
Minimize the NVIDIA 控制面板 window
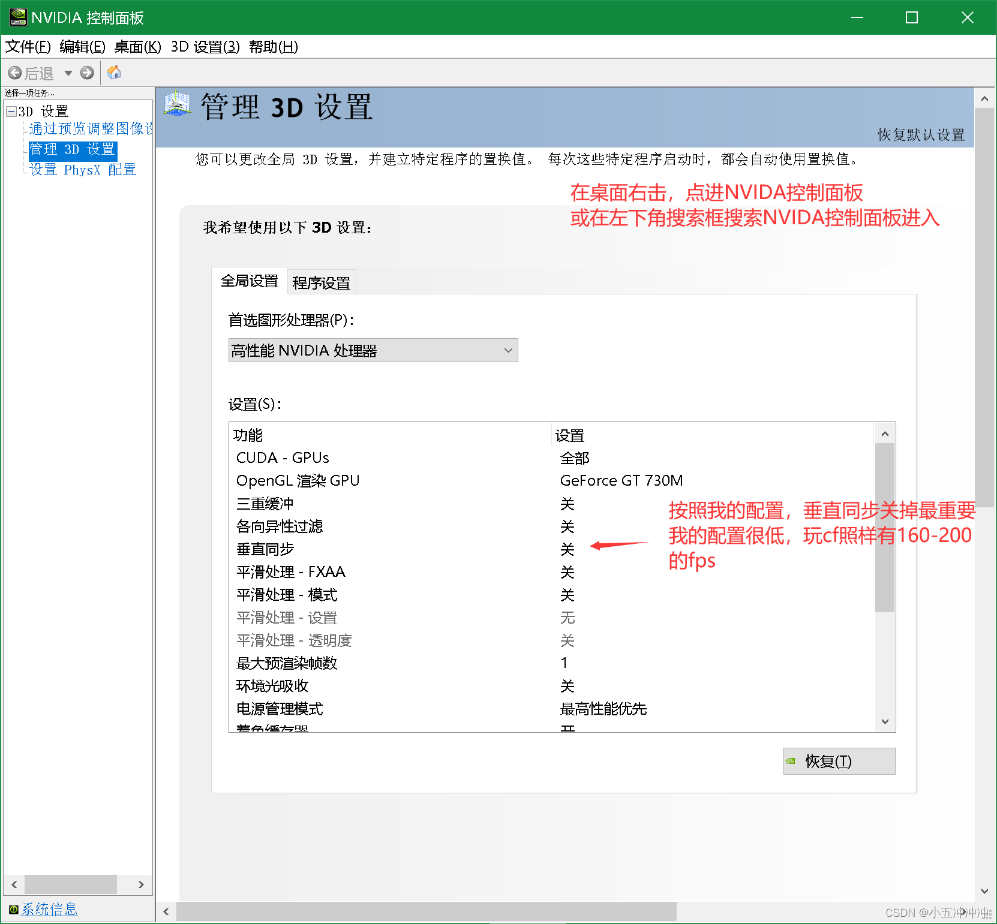pos(857,17)
